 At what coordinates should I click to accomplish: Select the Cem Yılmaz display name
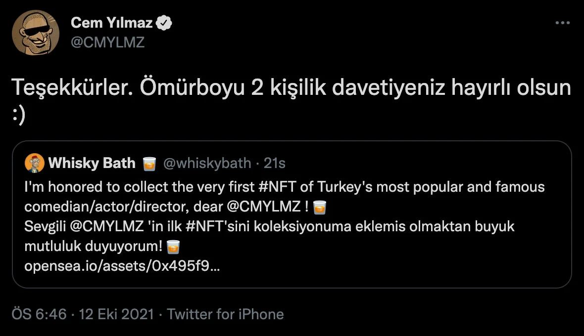point(111,22)
